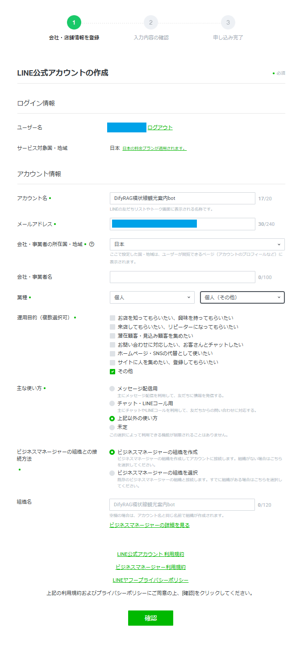300x661 pixels.
Task: Click step 2 circle 入力内容の確認
Action: 151,22
